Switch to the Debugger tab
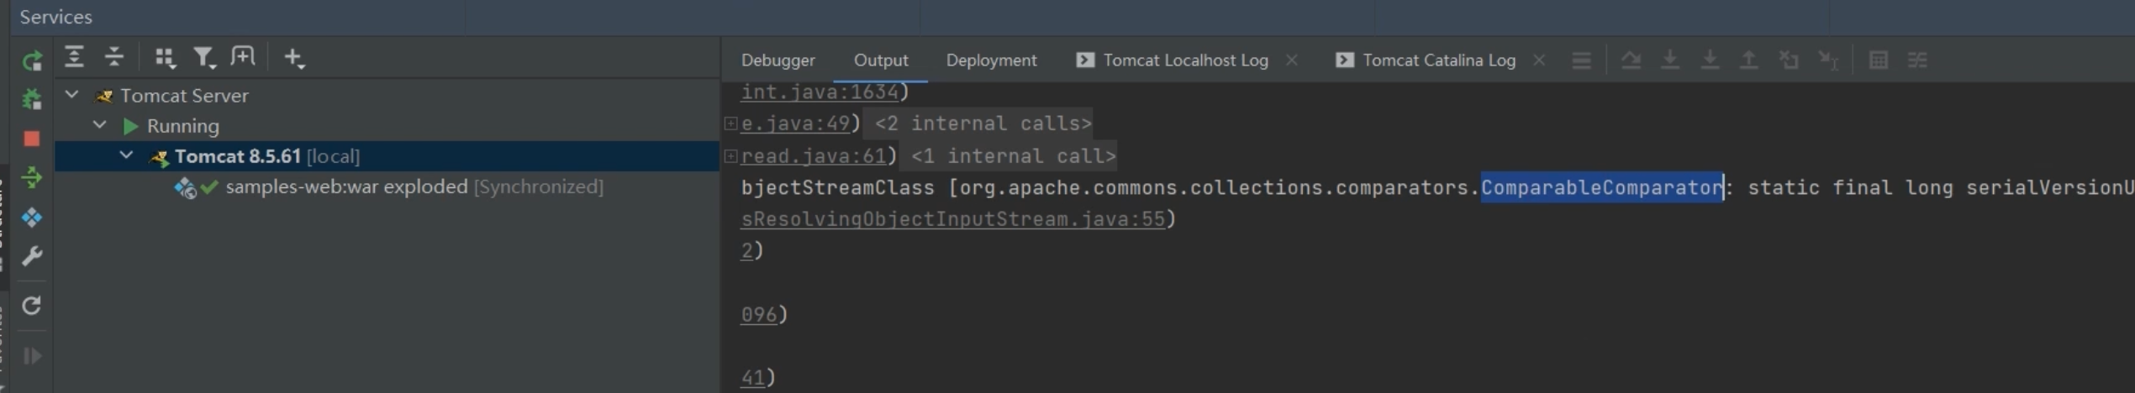Viewport: 2135px width, 393px height. [778, 60]
